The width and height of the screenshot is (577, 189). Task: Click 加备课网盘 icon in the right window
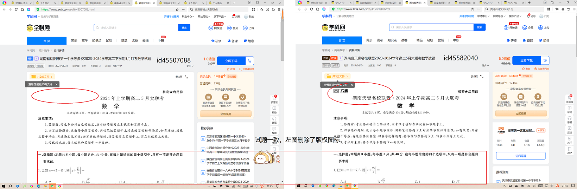pos(541,69)
